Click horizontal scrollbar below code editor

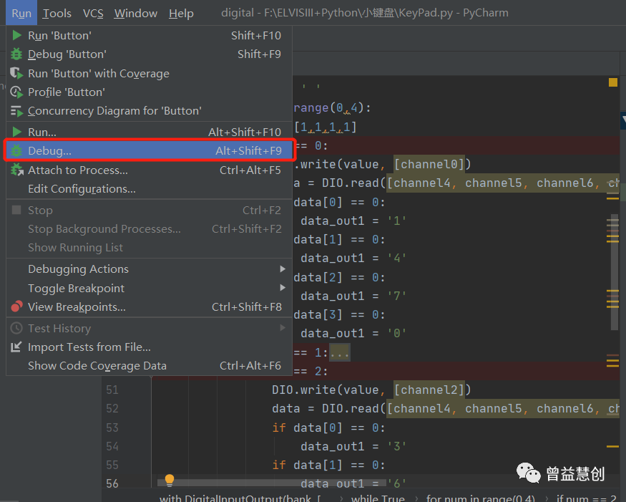point(271,483)
